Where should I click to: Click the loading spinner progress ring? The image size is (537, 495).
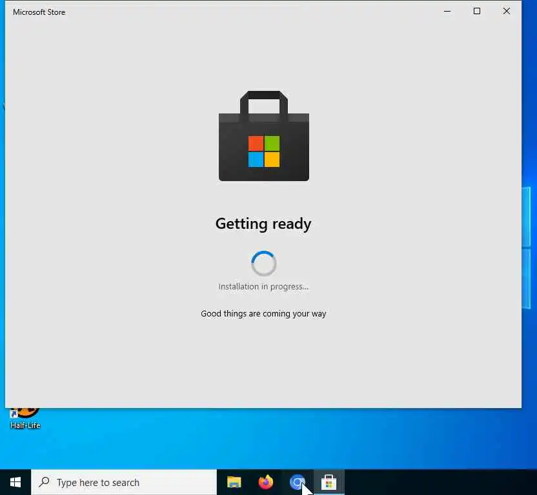click(x=263, y=264)
